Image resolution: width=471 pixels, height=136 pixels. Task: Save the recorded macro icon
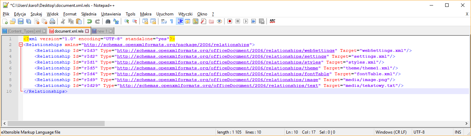[261, 21]
